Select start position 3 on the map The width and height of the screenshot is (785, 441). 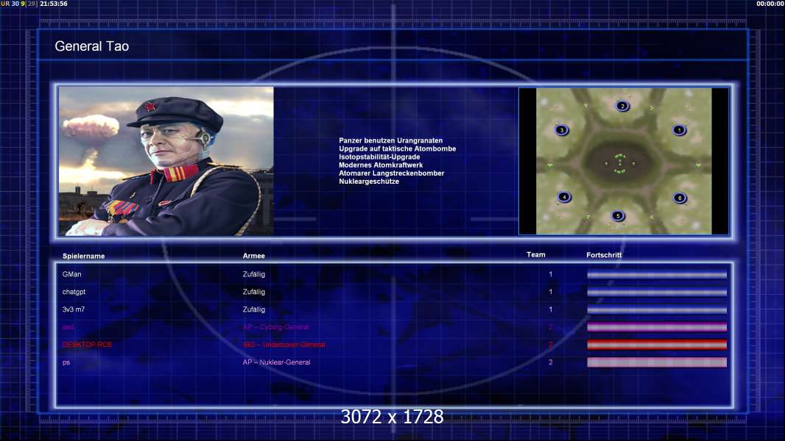562,130
